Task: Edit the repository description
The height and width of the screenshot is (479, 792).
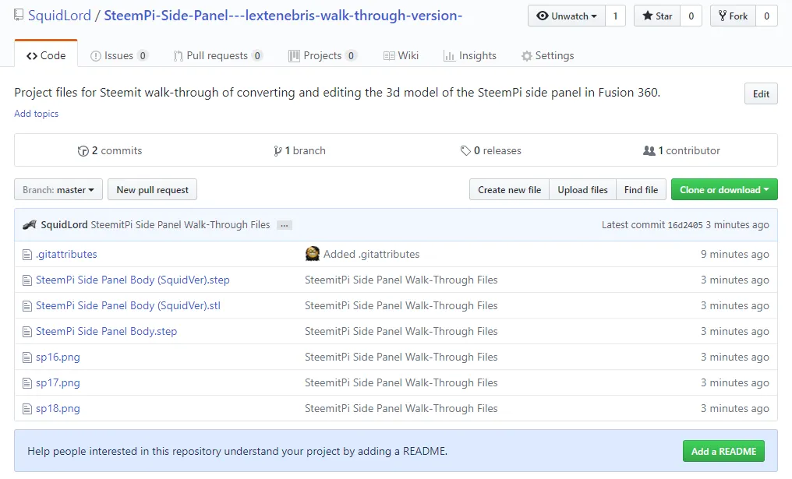Action: click(x=761, y=94)
